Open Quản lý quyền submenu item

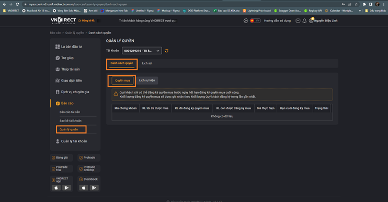pos(69,129)
